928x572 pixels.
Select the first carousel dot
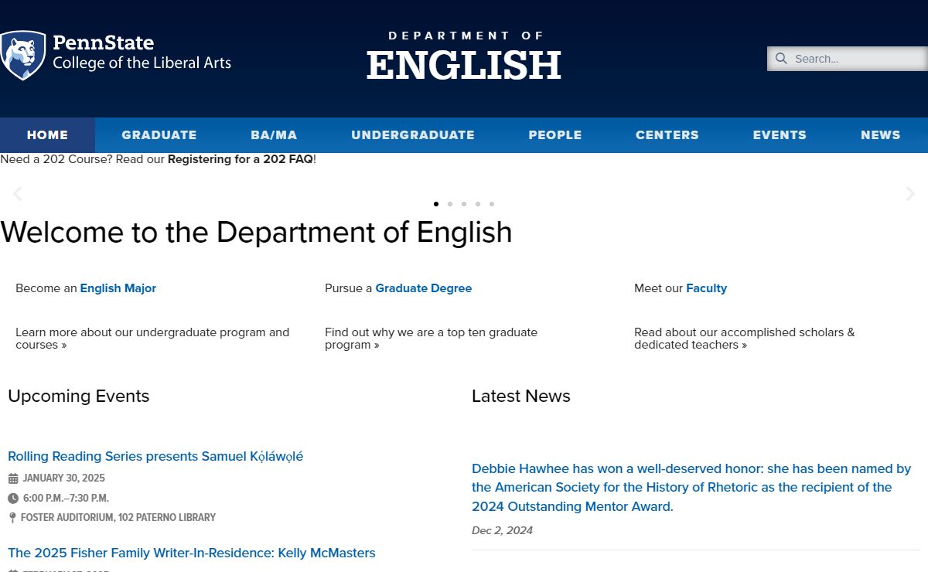pyautogui.click(x=436, y=204)
